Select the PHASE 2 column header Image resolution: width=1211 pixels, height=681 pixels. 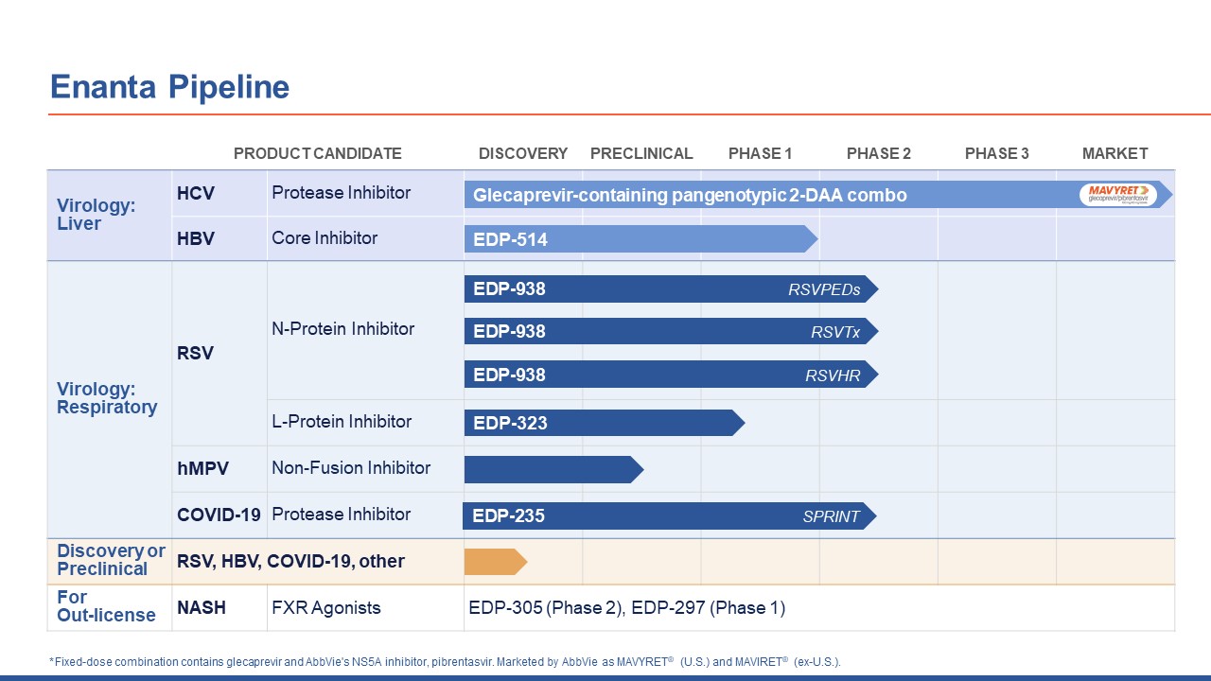click(x=878, y=153)
